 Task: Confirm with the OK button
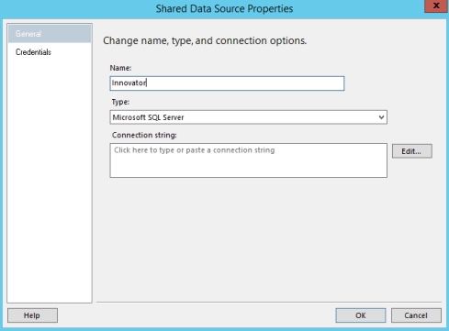click(361, 315)
